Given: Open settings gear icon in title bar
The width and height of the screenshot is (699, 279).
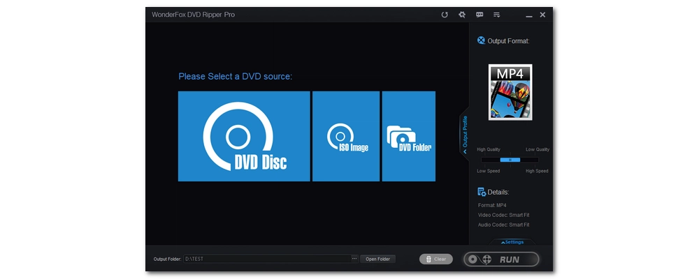Looking at the screenshot, I should tap(462, 15).
